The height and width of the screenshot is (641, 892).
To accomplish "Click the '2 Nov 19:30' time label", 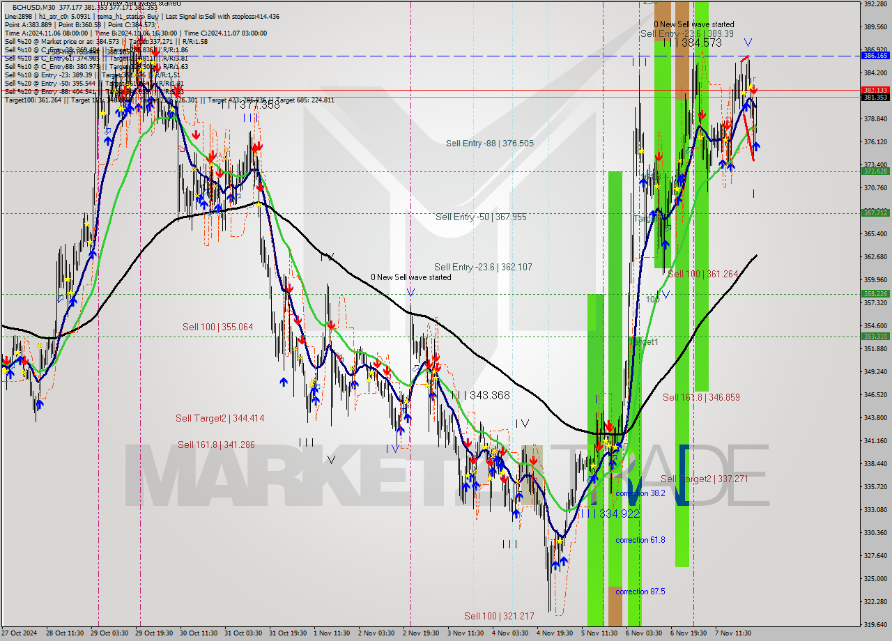I will pyautogui.click(x=420, y=633).
